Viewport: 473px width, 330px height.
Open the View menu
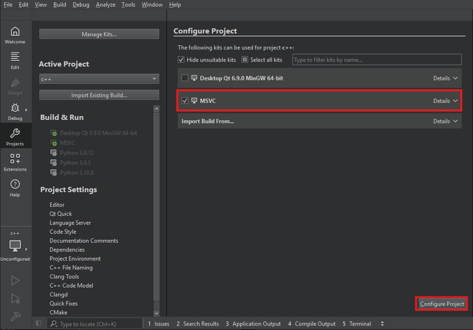click(41, 5)
